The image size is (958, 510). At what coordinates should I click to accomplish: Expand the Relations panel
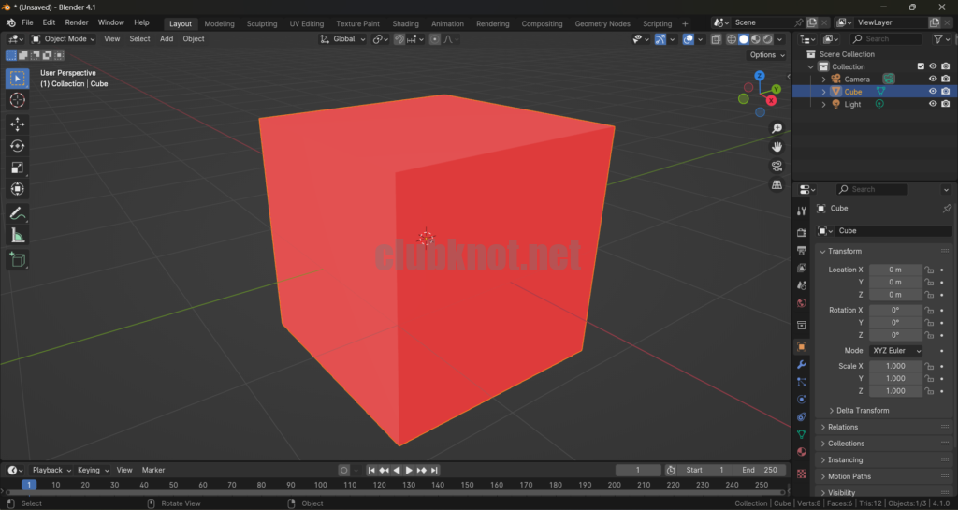point(843,427)
